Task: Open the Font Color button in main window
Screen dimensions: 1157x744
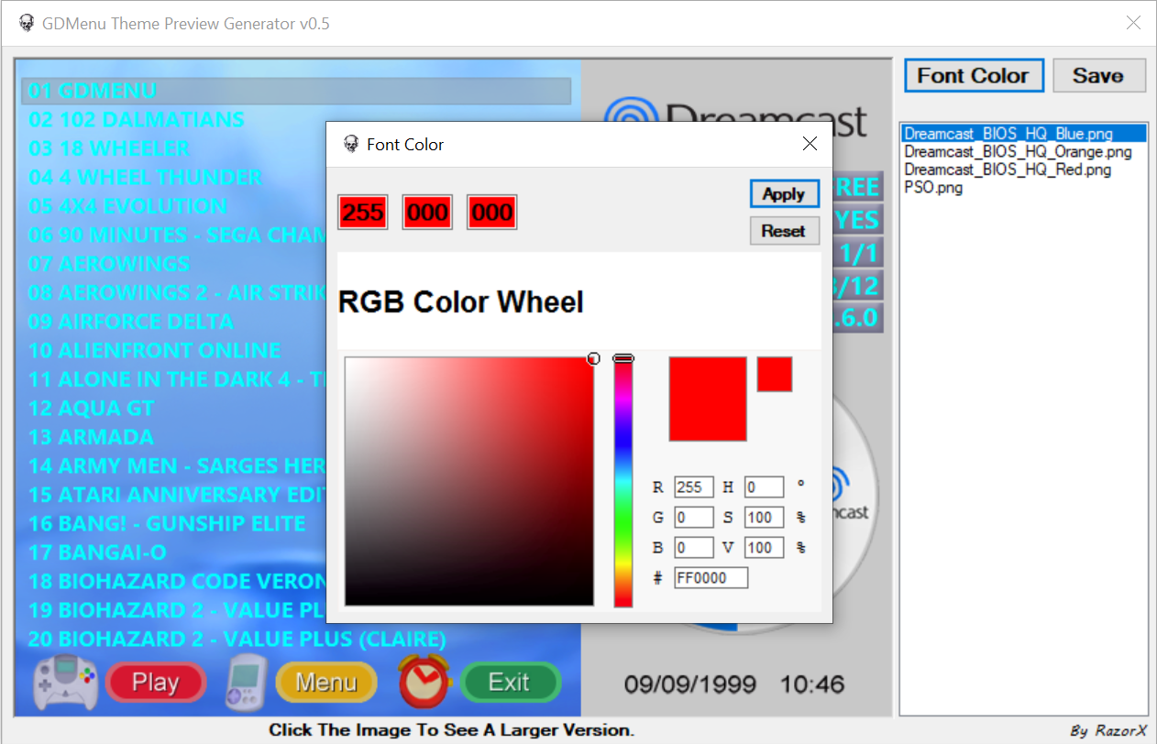Action: coord(974,76)
